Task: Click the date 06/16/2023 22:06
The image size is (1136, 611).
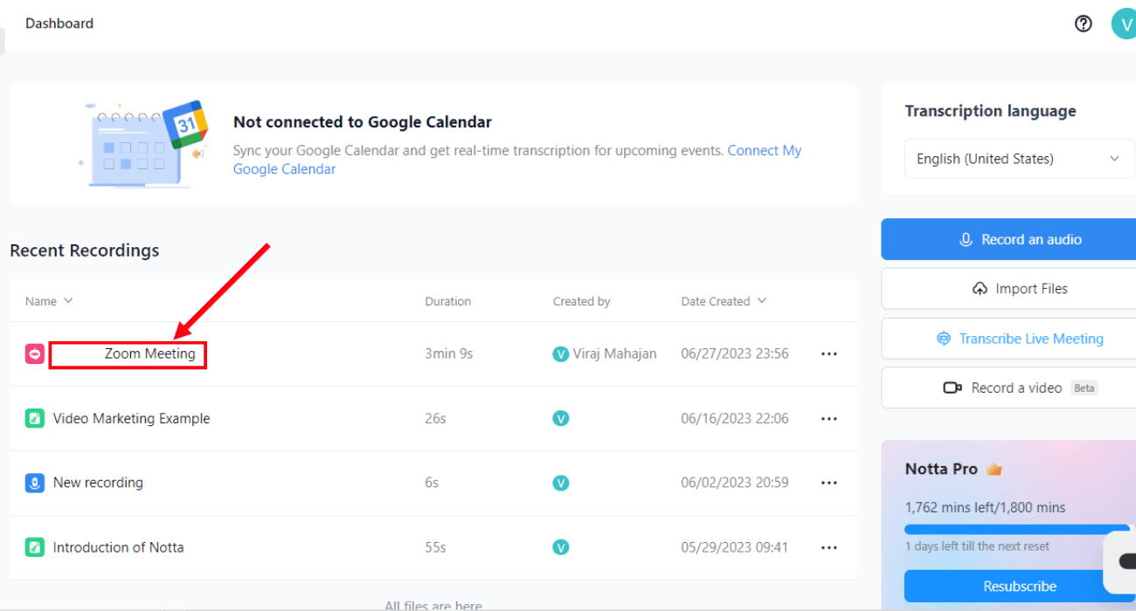Action: [735, 418]
